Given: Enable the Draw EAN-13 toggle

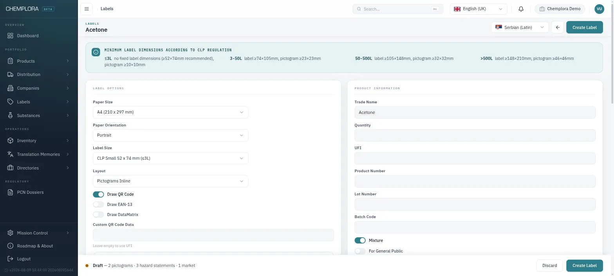Looking at the screenshot, I should point(98,204).
